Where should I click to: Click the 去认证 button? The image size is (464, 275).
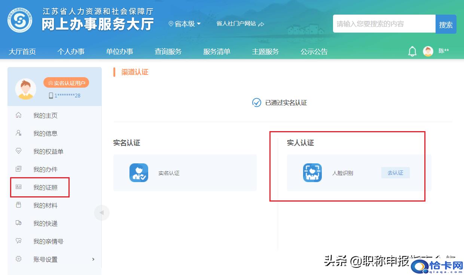pyautogui.click(x=395, y=173)
